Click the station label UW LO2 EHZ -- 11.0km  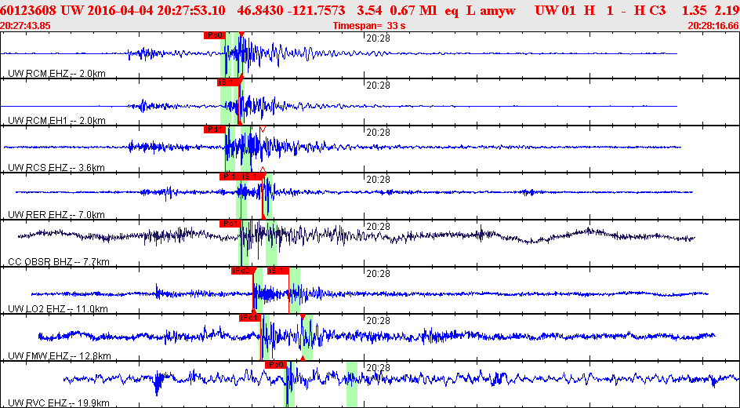click(x=58, y=309)
